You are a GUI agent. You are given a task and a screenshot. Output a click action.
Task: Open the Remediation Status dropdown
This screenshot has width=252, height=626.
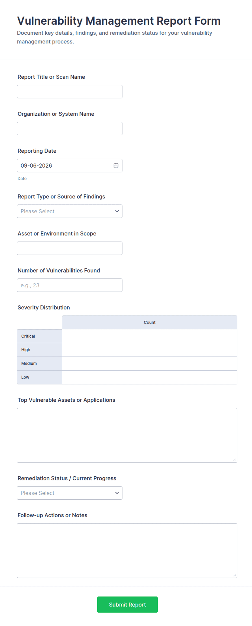[x=70, y=493]
